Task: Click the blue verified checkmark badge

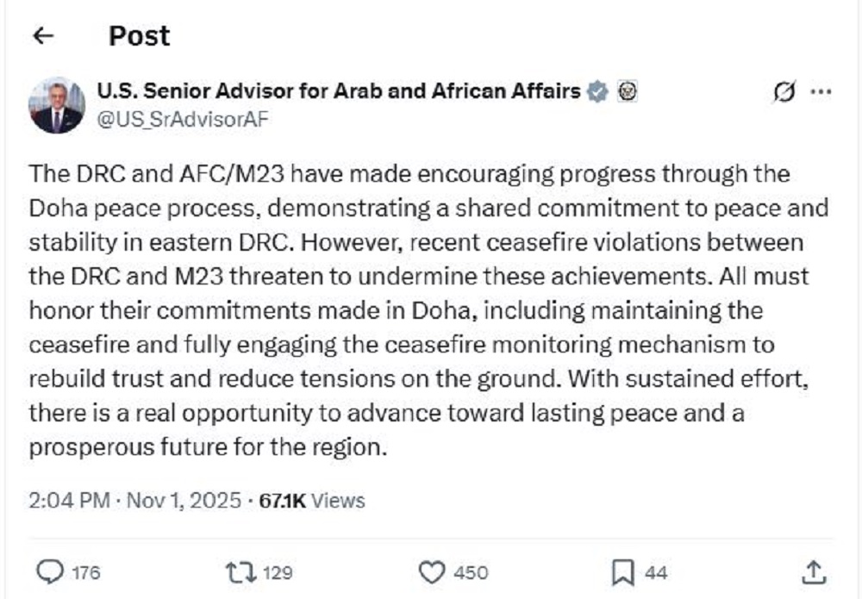Action: coord(597,90)
